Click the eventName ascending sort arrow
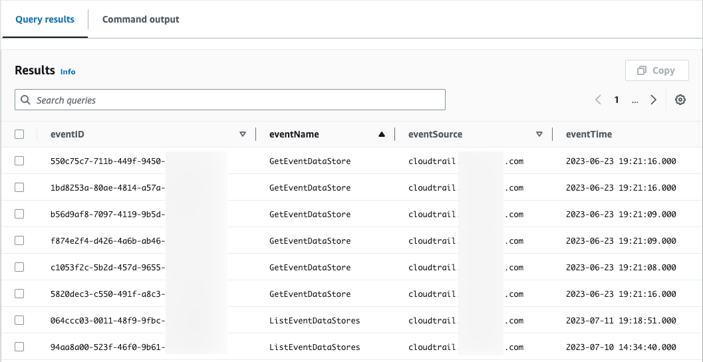Image resolution: width=703 pixels, height=362 pixels. click(382, 134)
